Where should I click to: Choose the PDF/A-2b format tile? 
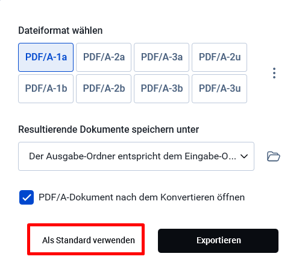(104, 89)
